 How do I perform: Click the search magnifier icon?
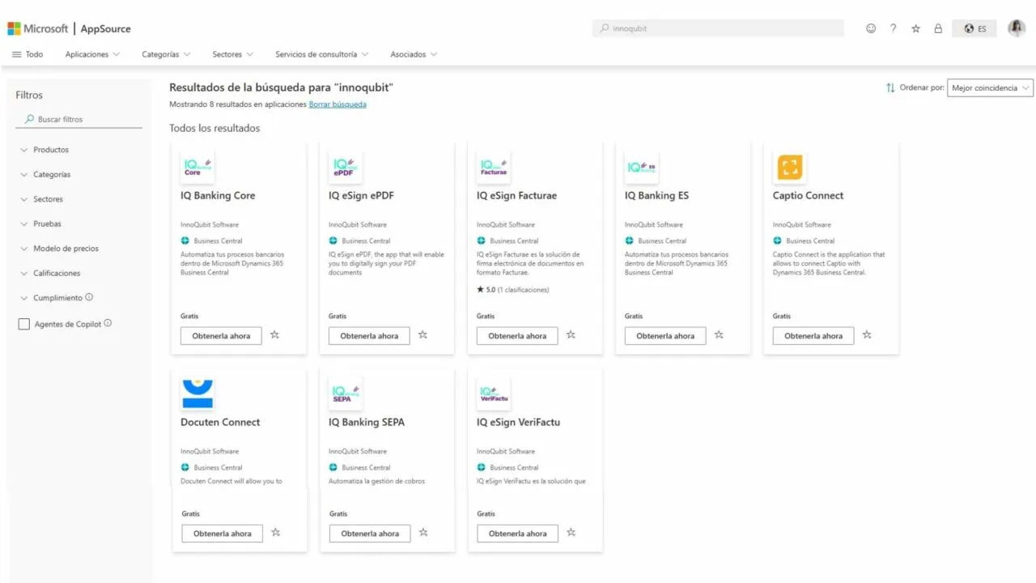[605, 28]
